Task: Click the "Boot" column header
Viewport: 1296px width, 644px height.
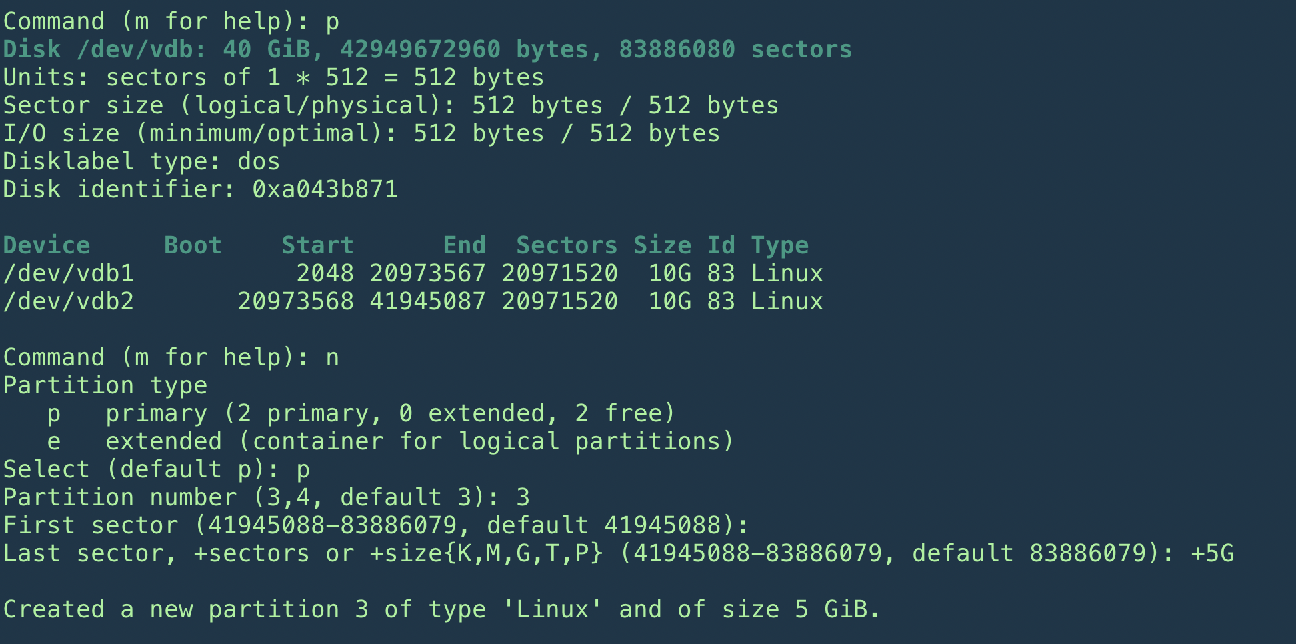Action: 193,245
